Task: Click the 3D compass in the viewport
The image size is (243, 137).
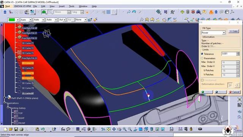Action: click(x=47, y=33)
